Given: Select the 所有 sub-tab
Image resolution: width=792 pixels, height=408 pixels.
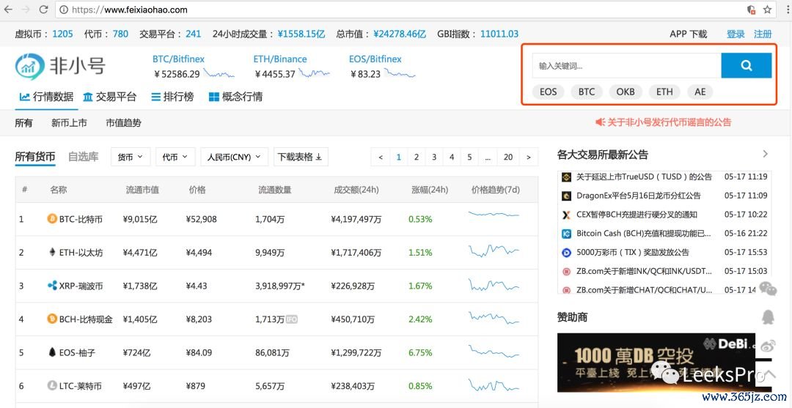Looking at the screenshot, I should tap(23, 122).
